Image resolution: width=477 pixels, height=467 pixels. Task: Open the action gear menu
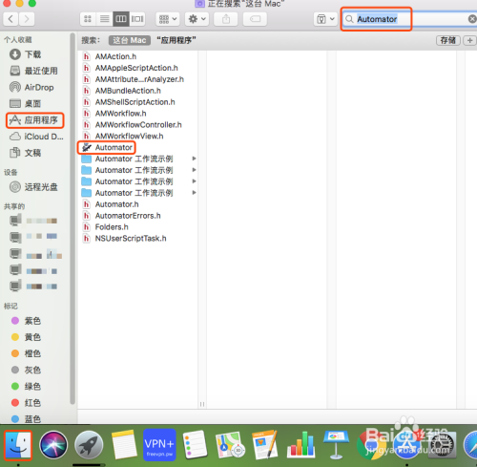pyautogui.click(x=197, y=19)
